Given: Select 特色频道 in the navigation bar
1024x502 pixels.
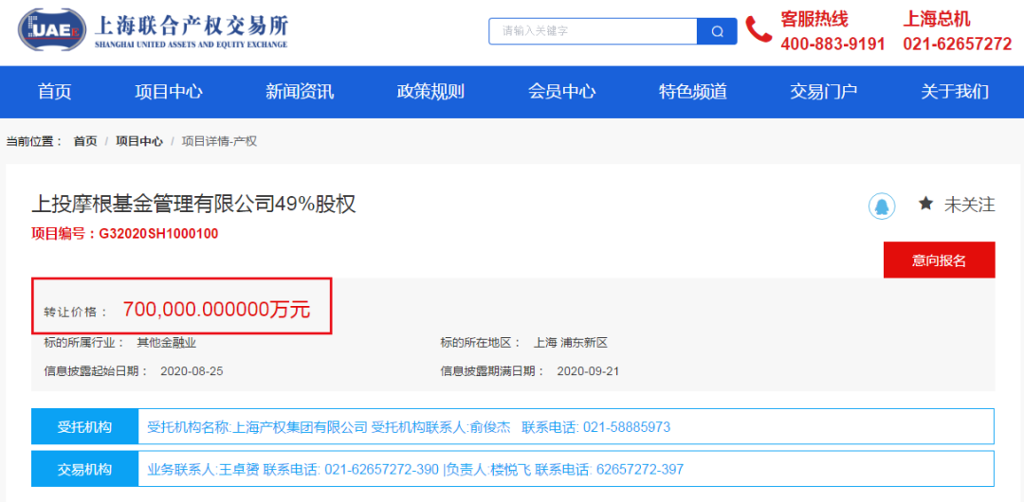Looking at the screenshot, I should tap(693, 92).
